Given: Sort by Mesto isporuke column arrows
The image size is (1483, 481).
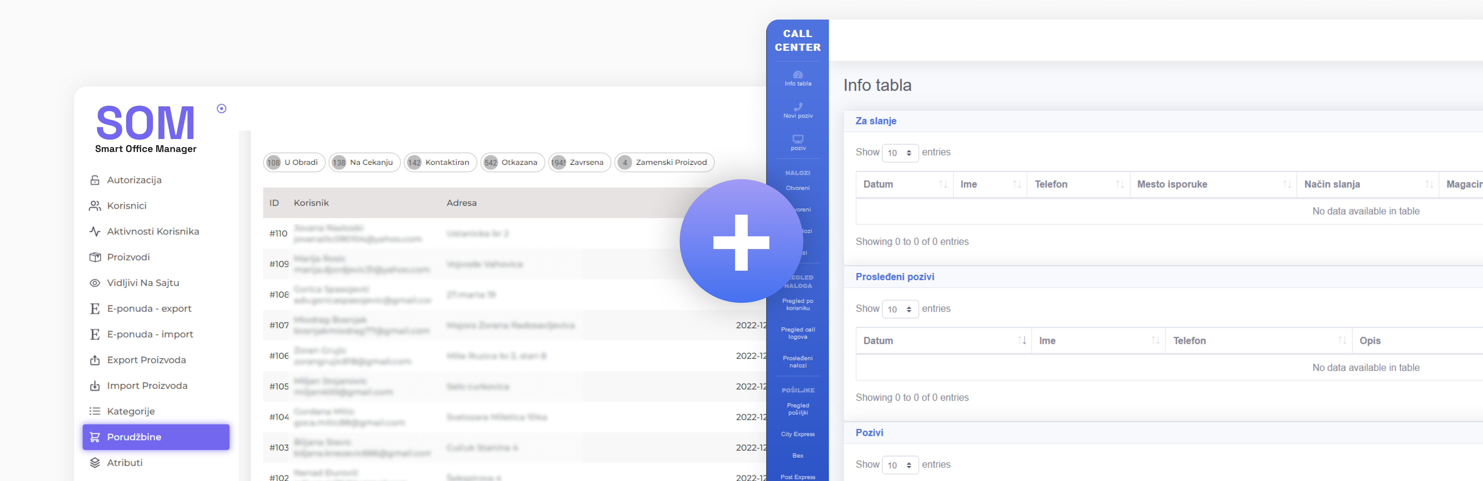Looking at the screenshot, I should [x=1287, y=184].
